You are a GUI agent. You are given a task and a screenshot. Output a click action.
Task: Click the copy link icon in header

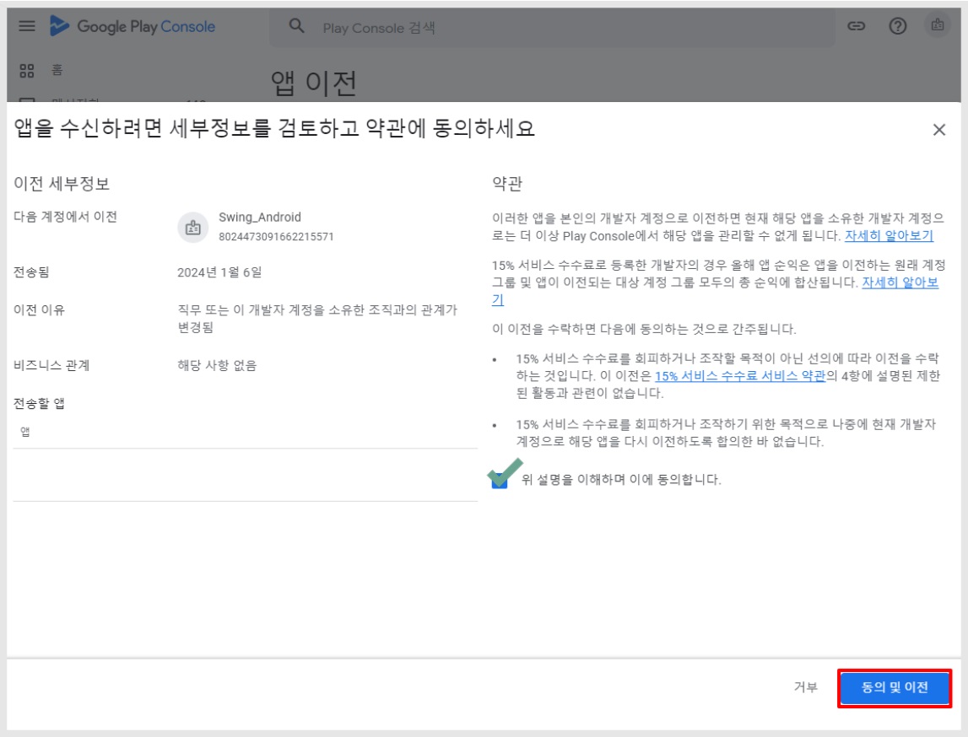coord(857,26)
